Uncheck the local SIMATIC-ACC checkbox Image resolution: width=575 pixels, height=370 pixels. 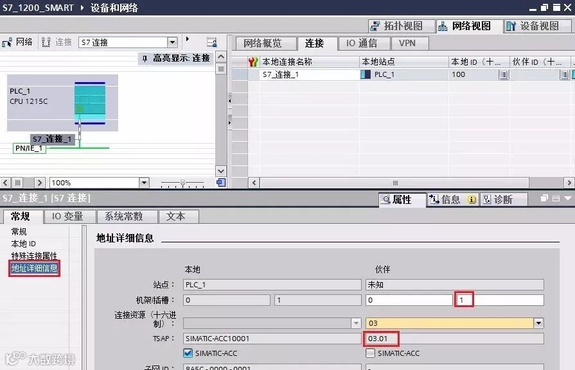[x=188, y=353]
